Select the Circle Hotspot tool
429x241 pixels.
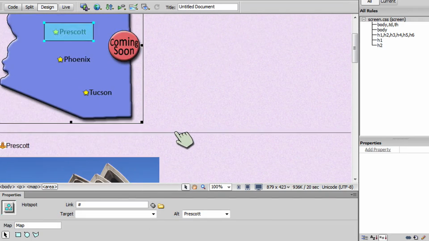coord(27,235)
